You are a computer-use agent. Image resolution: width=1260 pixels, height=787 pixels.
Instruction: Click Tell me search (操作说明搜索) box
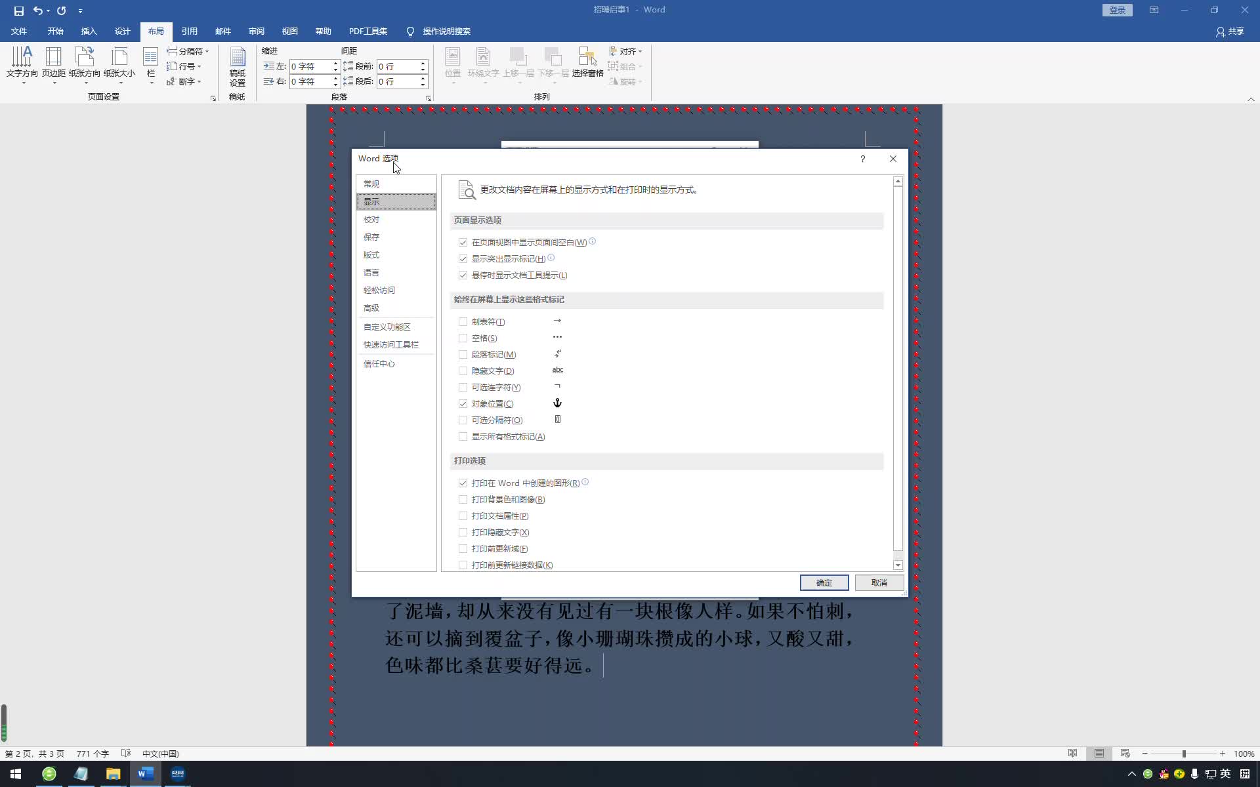click(x=438, y=31)
